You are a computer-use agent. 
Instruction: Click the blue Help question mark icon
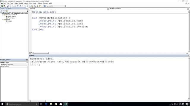45,6
